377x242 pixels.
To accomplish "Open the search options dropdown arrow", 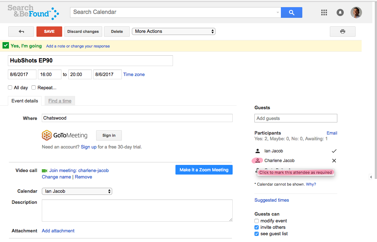I will tap(278, 12).
